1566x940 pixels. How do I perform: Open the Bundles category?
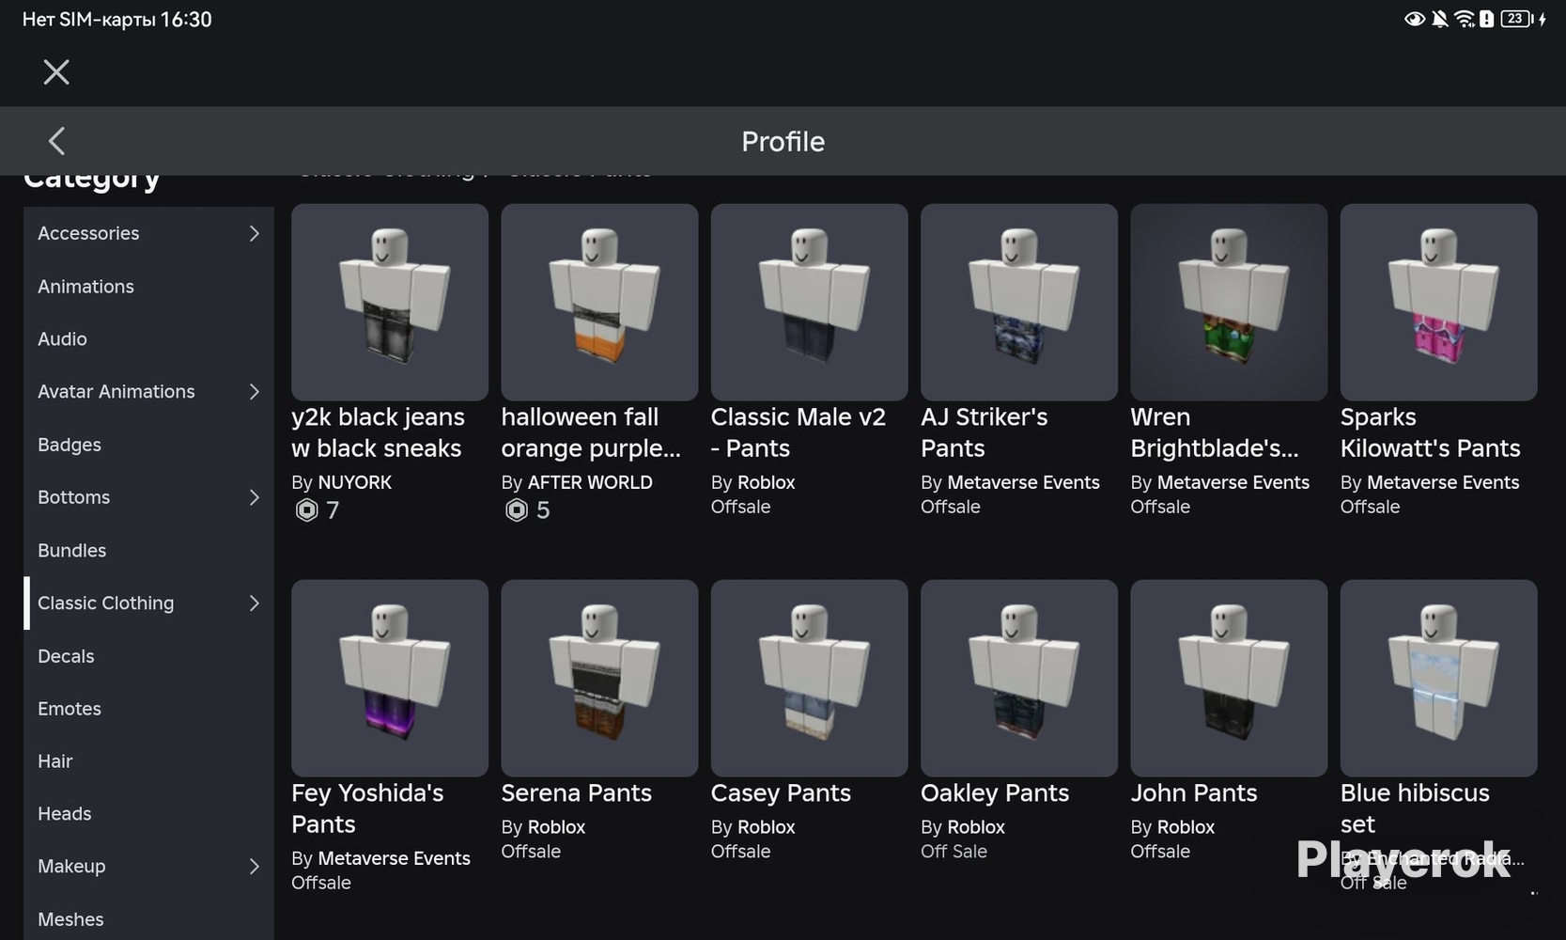(x=148, y=550)
